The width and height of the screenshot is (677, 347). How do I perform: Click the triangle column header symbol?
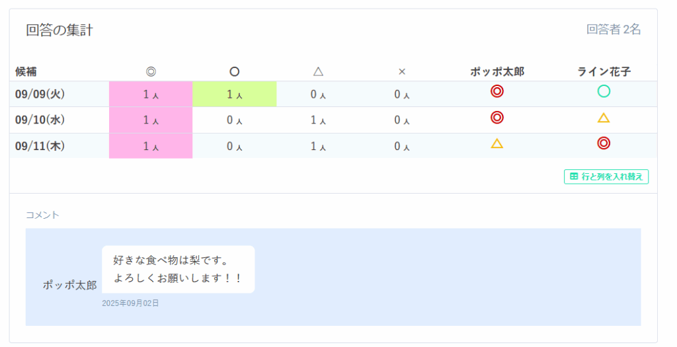coord(318,71)
